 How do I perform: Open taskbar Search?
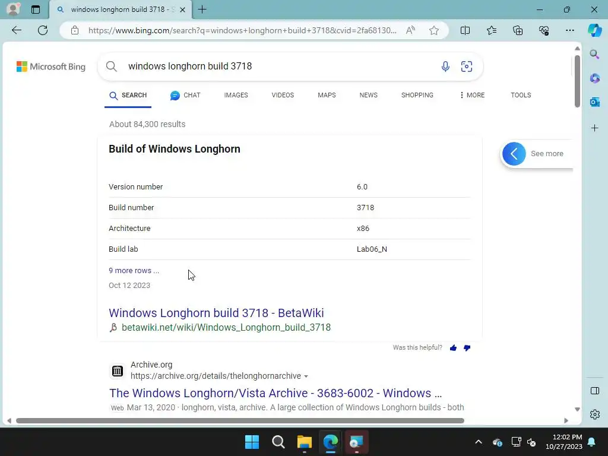click(x=278, y=442)
